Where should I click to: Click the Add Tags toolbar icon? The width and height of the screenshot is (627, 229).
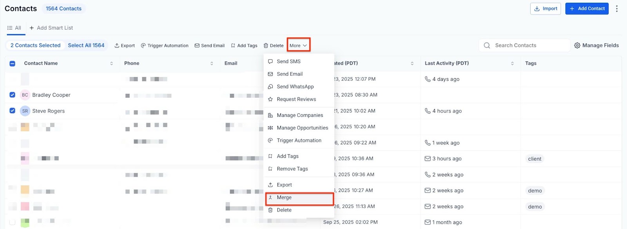pos(233,46)
